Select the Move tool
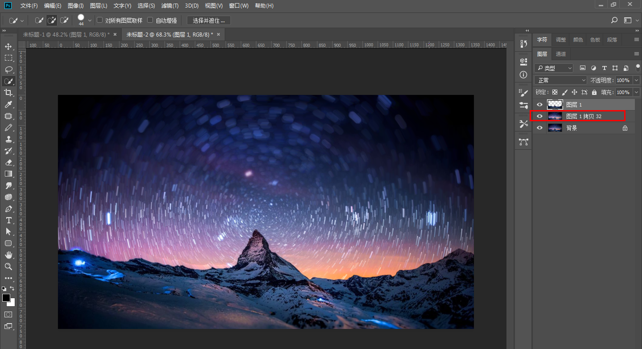642x349 pixels. (x=8, y=46)
